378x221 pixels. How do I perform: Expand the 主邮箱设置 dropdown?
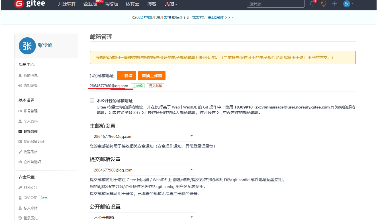(143, 136)
